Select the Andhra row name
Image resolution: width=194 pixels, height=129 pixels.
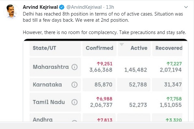pyautogui.click(x=43, y=120)
